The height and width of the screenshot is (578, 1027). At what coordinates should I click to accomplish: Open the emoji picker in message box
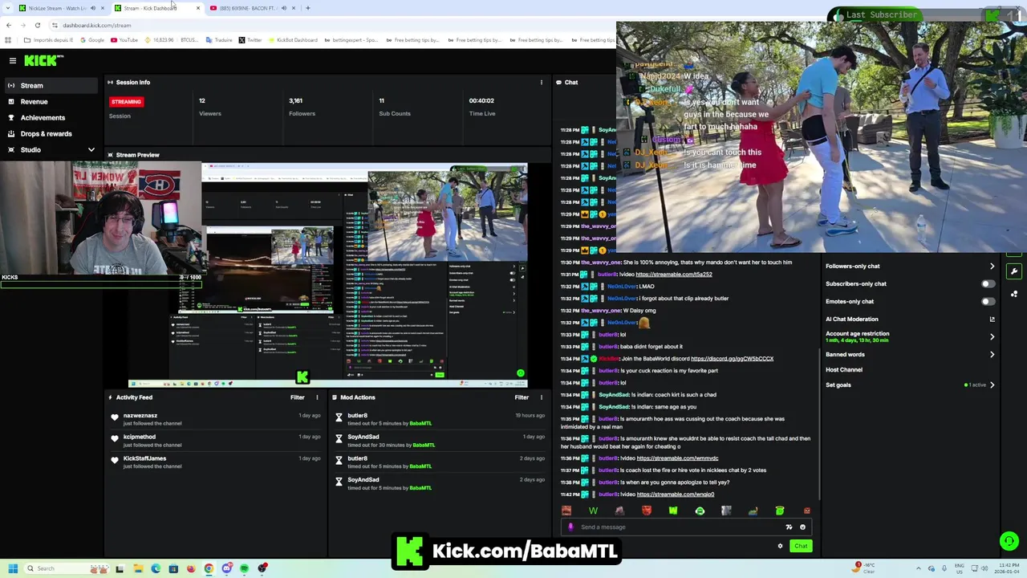[x=802, y=527]
